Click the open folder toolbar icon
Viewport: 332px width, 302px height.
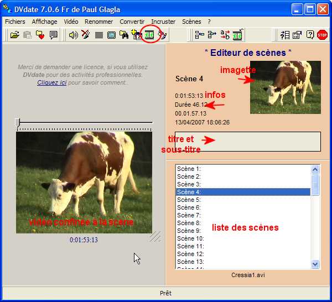coord(15,35)
